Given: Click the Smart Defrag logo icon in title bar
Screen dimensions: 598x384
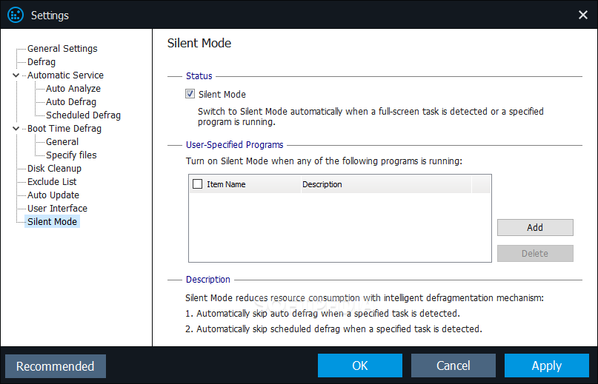Looking at the screenshot, I should point(16,16).
